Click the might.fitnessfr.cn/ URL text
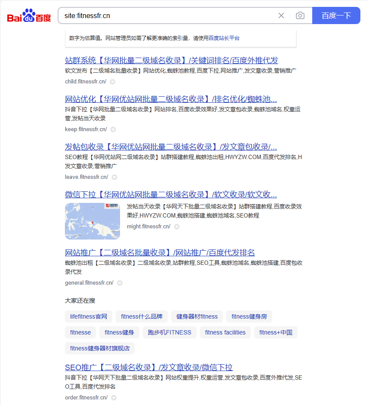Screen dimensions: 369x405 tap(148, 227)
